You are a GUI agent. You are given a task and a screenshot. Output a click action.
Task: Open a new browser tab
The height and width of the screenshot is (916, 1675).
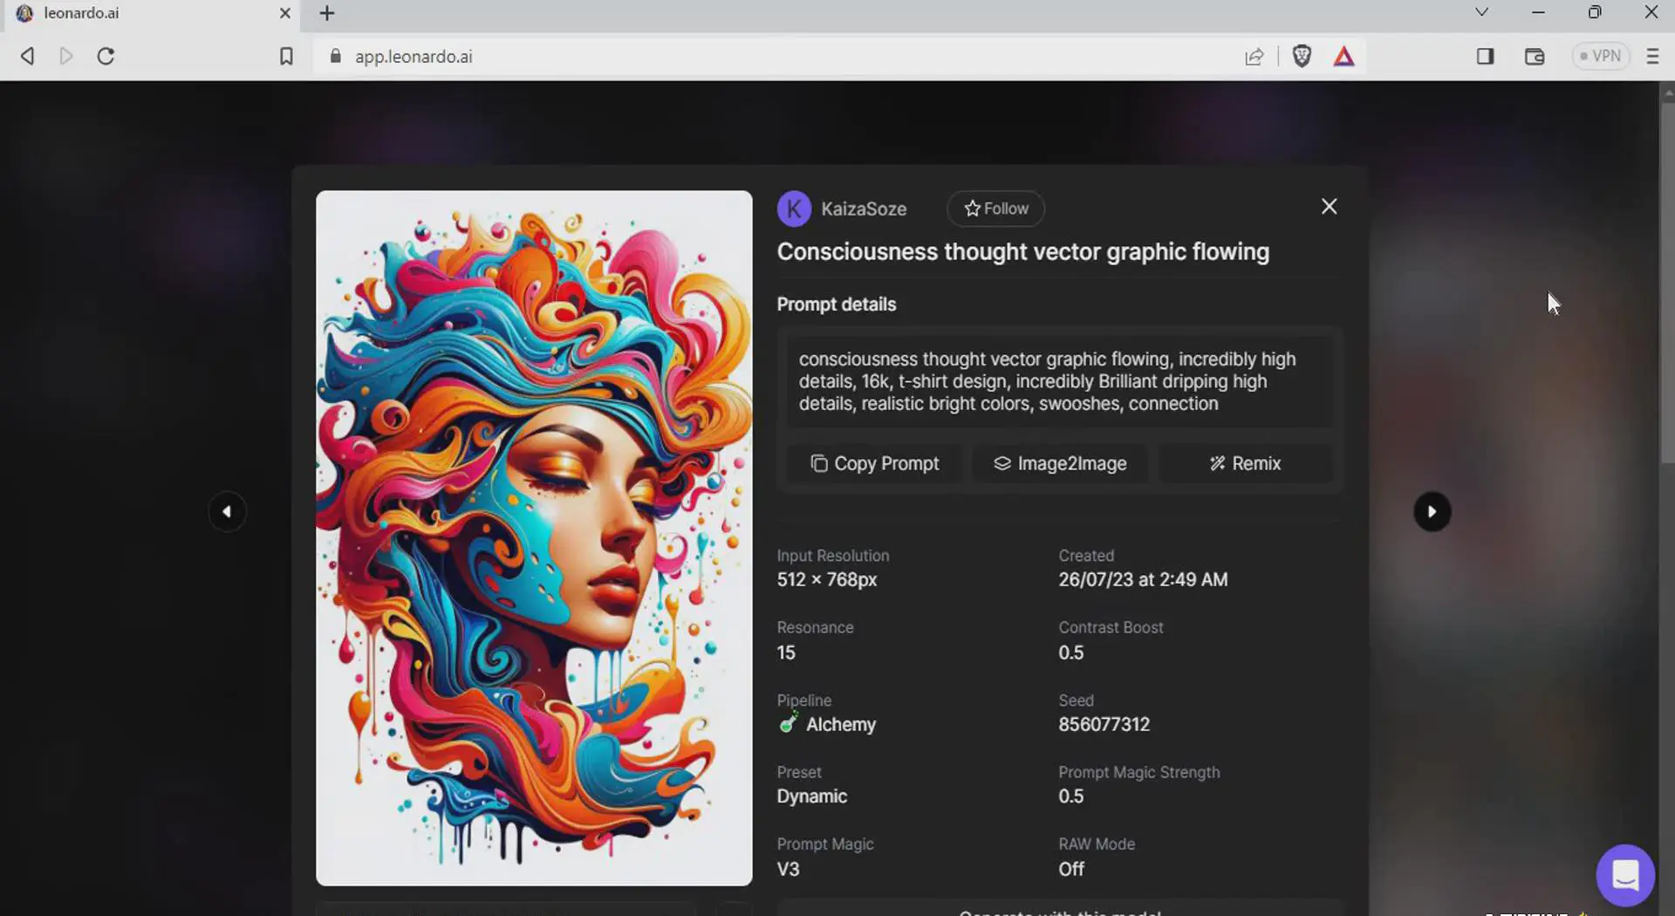(x=327, y=13)
